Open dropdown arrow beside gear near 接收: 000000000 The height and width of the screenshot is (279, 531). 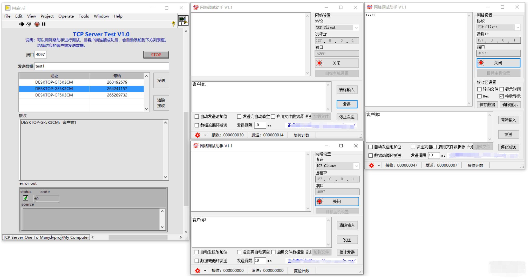205,271
